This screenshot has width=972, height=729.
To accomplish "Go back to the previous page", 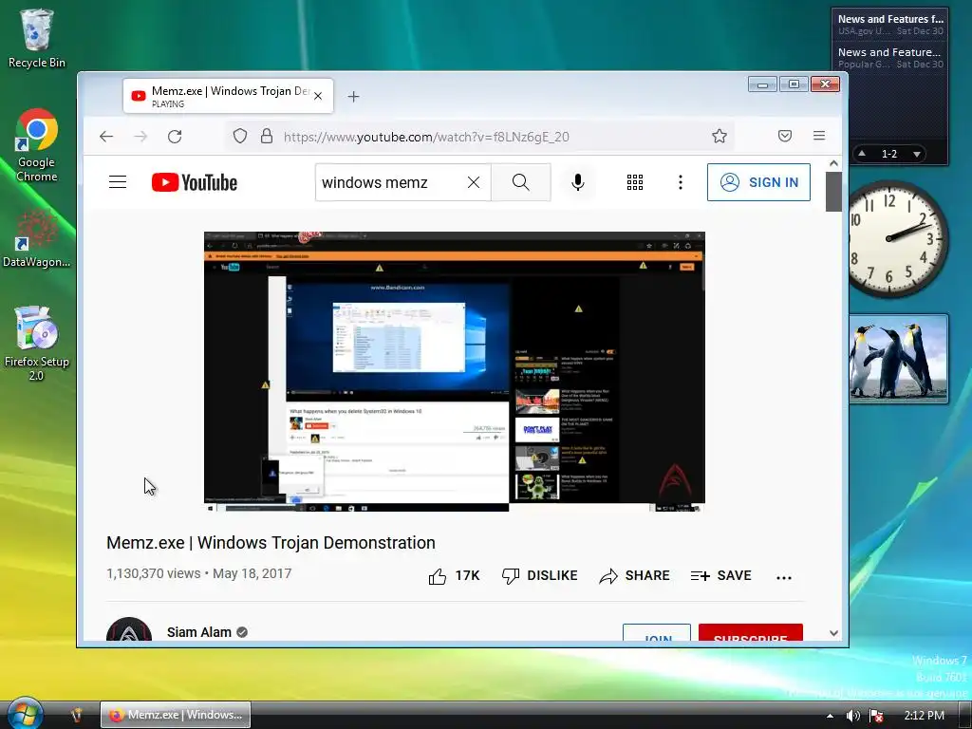I will tap(106, 137).
